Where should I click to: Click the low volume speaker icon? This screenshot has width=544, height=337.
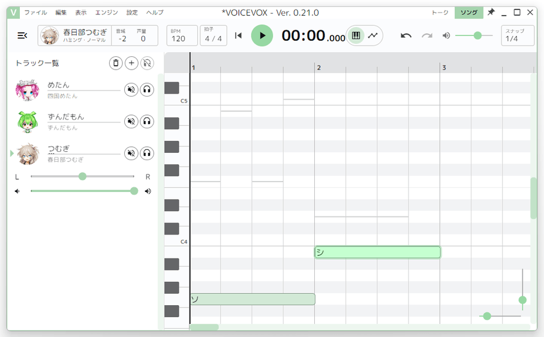(17, 191)
